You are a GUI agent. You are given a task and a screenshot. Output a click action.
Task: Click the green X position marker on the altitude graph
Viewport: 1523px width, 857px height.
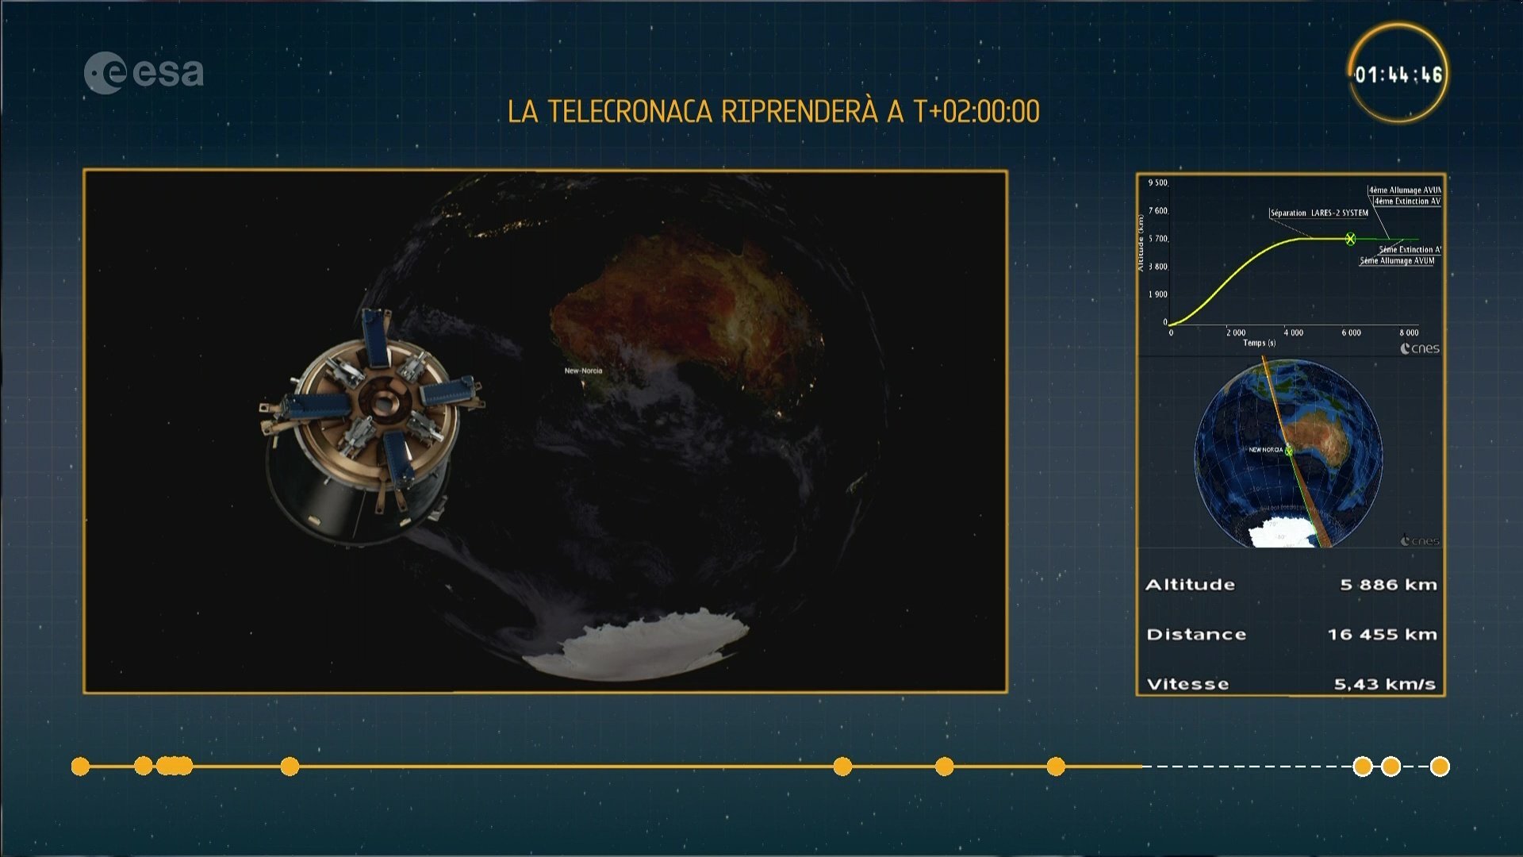pyautogui.click(x=1350, y=239)
